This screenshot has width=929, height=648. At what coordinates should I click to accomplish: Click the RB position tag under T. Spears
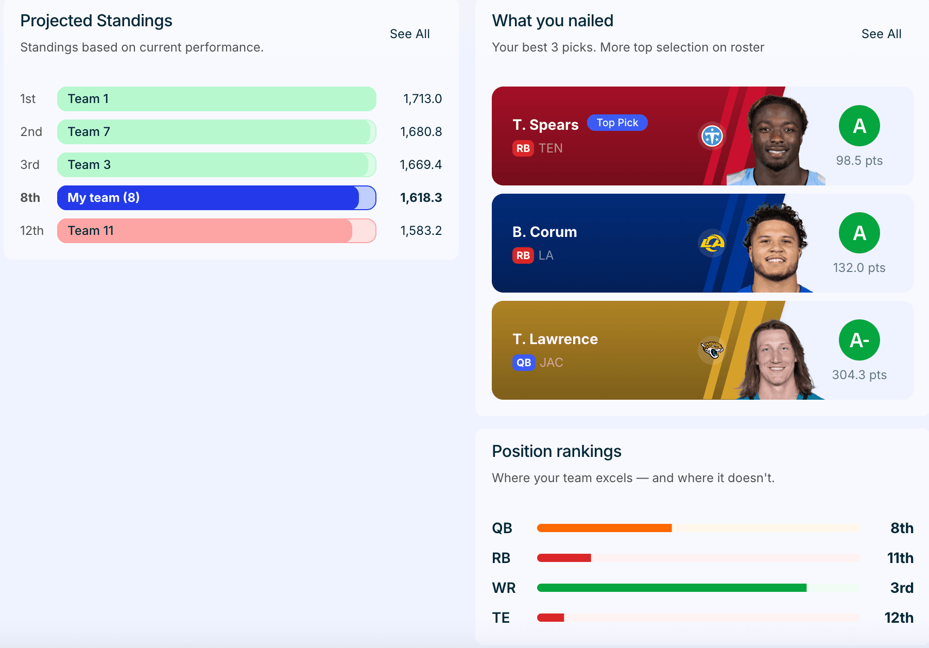pyautogui.click(x=523, y=148)
